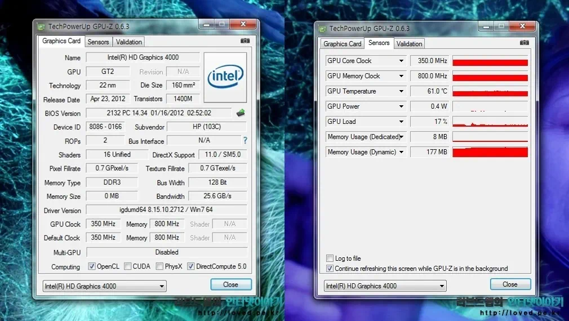
Task: Toggle the CUDA checkbox
Action: coord(128,266)
